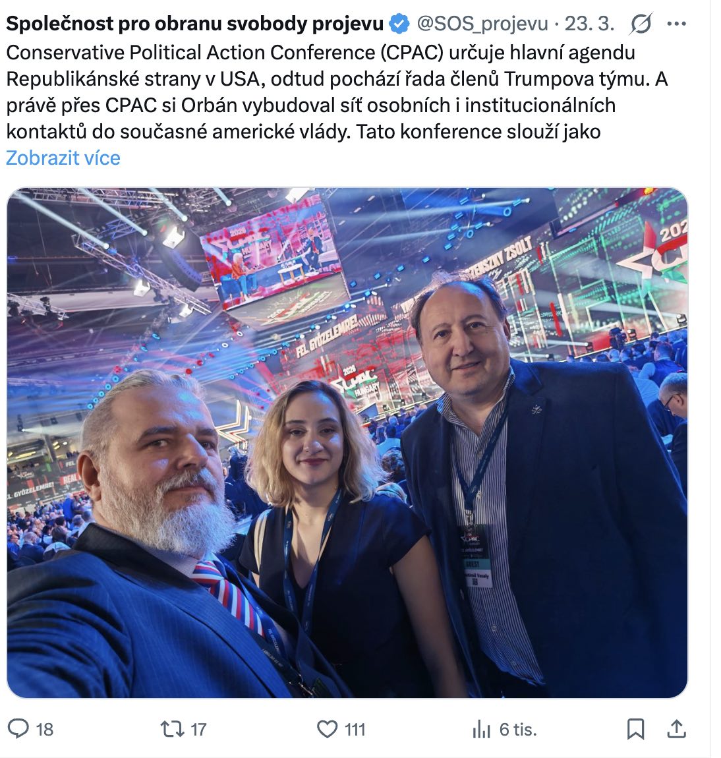Click the like count 111

pyautogui.click(x=355, y=729)
